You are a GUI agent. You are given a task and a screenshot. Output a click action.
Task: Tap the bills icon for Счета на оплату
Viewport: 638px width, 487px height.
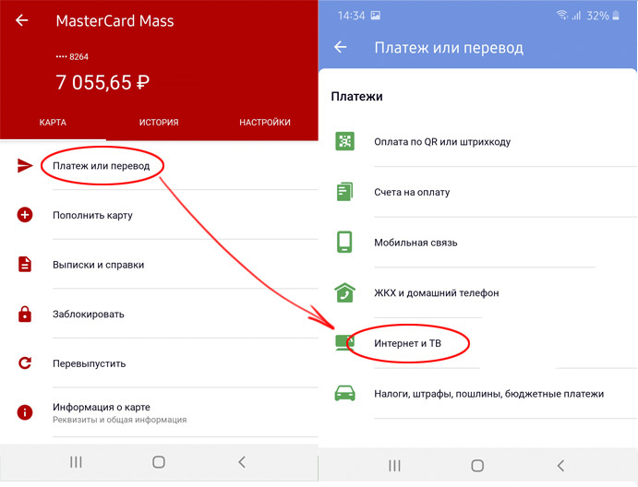[344, 192]
